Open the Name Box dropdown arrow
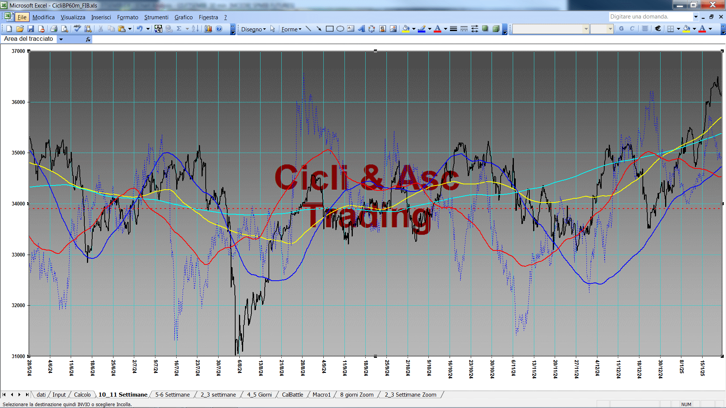This screenshot has width=726, height=408. (x=61, y=39)
